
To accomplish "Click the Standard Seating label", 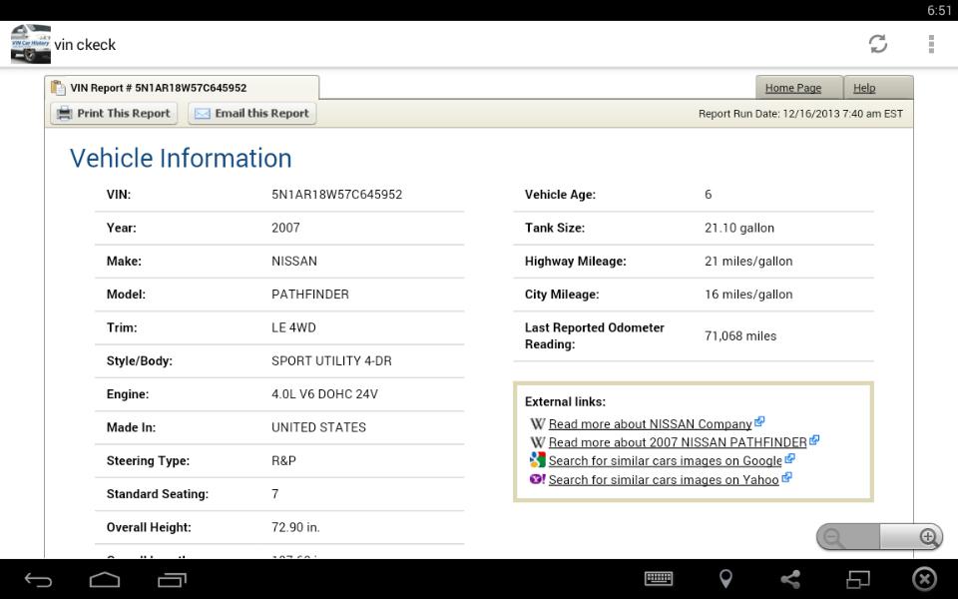I will click(x=157, y=494).
